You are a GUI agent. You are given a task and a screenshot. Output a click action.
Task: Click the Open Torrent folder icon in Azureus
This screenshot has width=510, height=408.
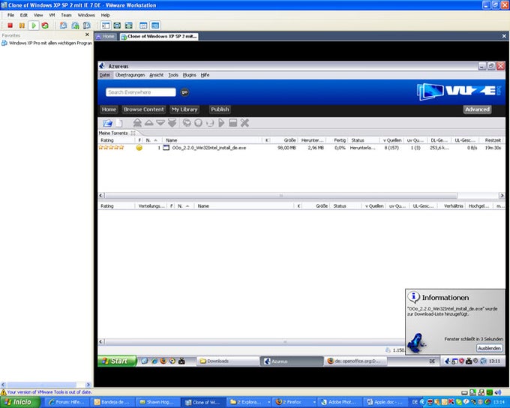coord(108,123)
